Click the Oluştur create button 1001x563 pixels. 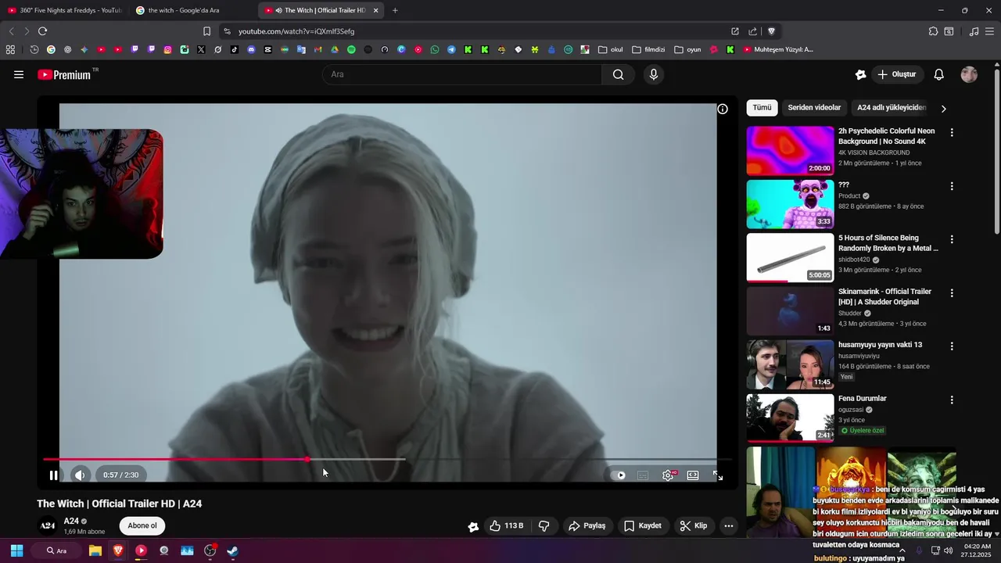tap(896, 74)
